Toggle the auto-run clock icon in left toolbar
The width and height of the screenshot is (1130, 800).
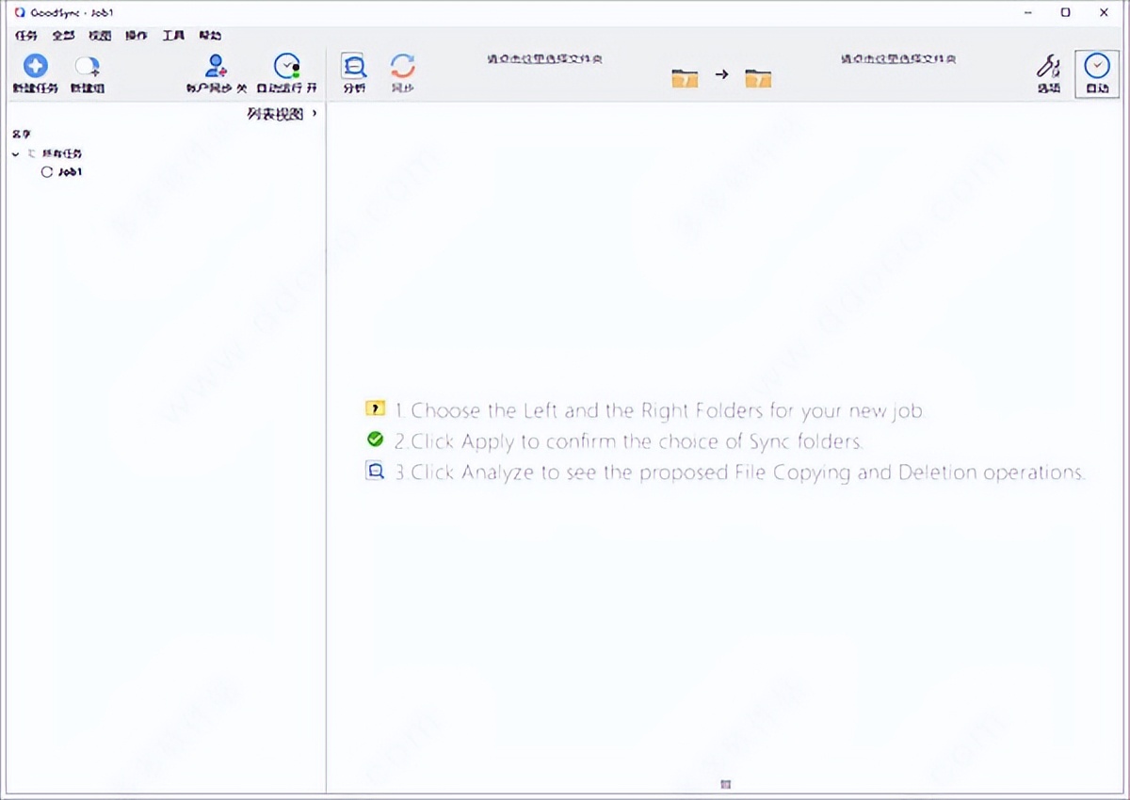pyautogui.click(x=287, y=66)
